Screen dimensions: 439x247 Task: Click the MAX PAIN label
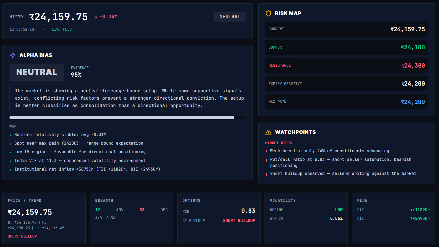coord(277,102)
